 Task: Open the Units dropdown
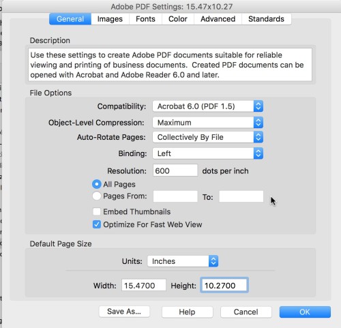click(183, 261)
